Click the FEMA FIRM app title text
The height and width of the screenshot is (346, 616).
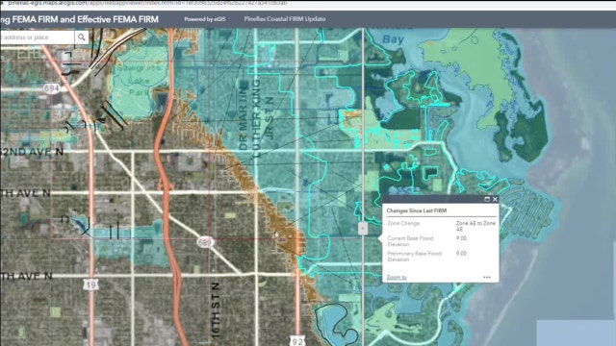(80, 19)
